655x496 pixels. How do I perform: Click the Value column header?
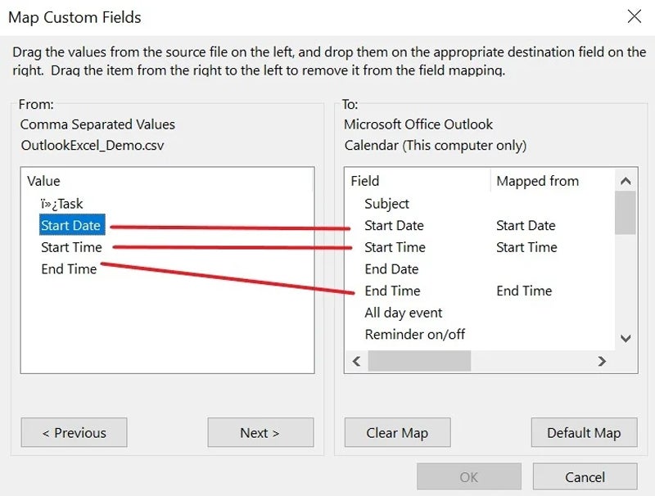tap(43, 181)
